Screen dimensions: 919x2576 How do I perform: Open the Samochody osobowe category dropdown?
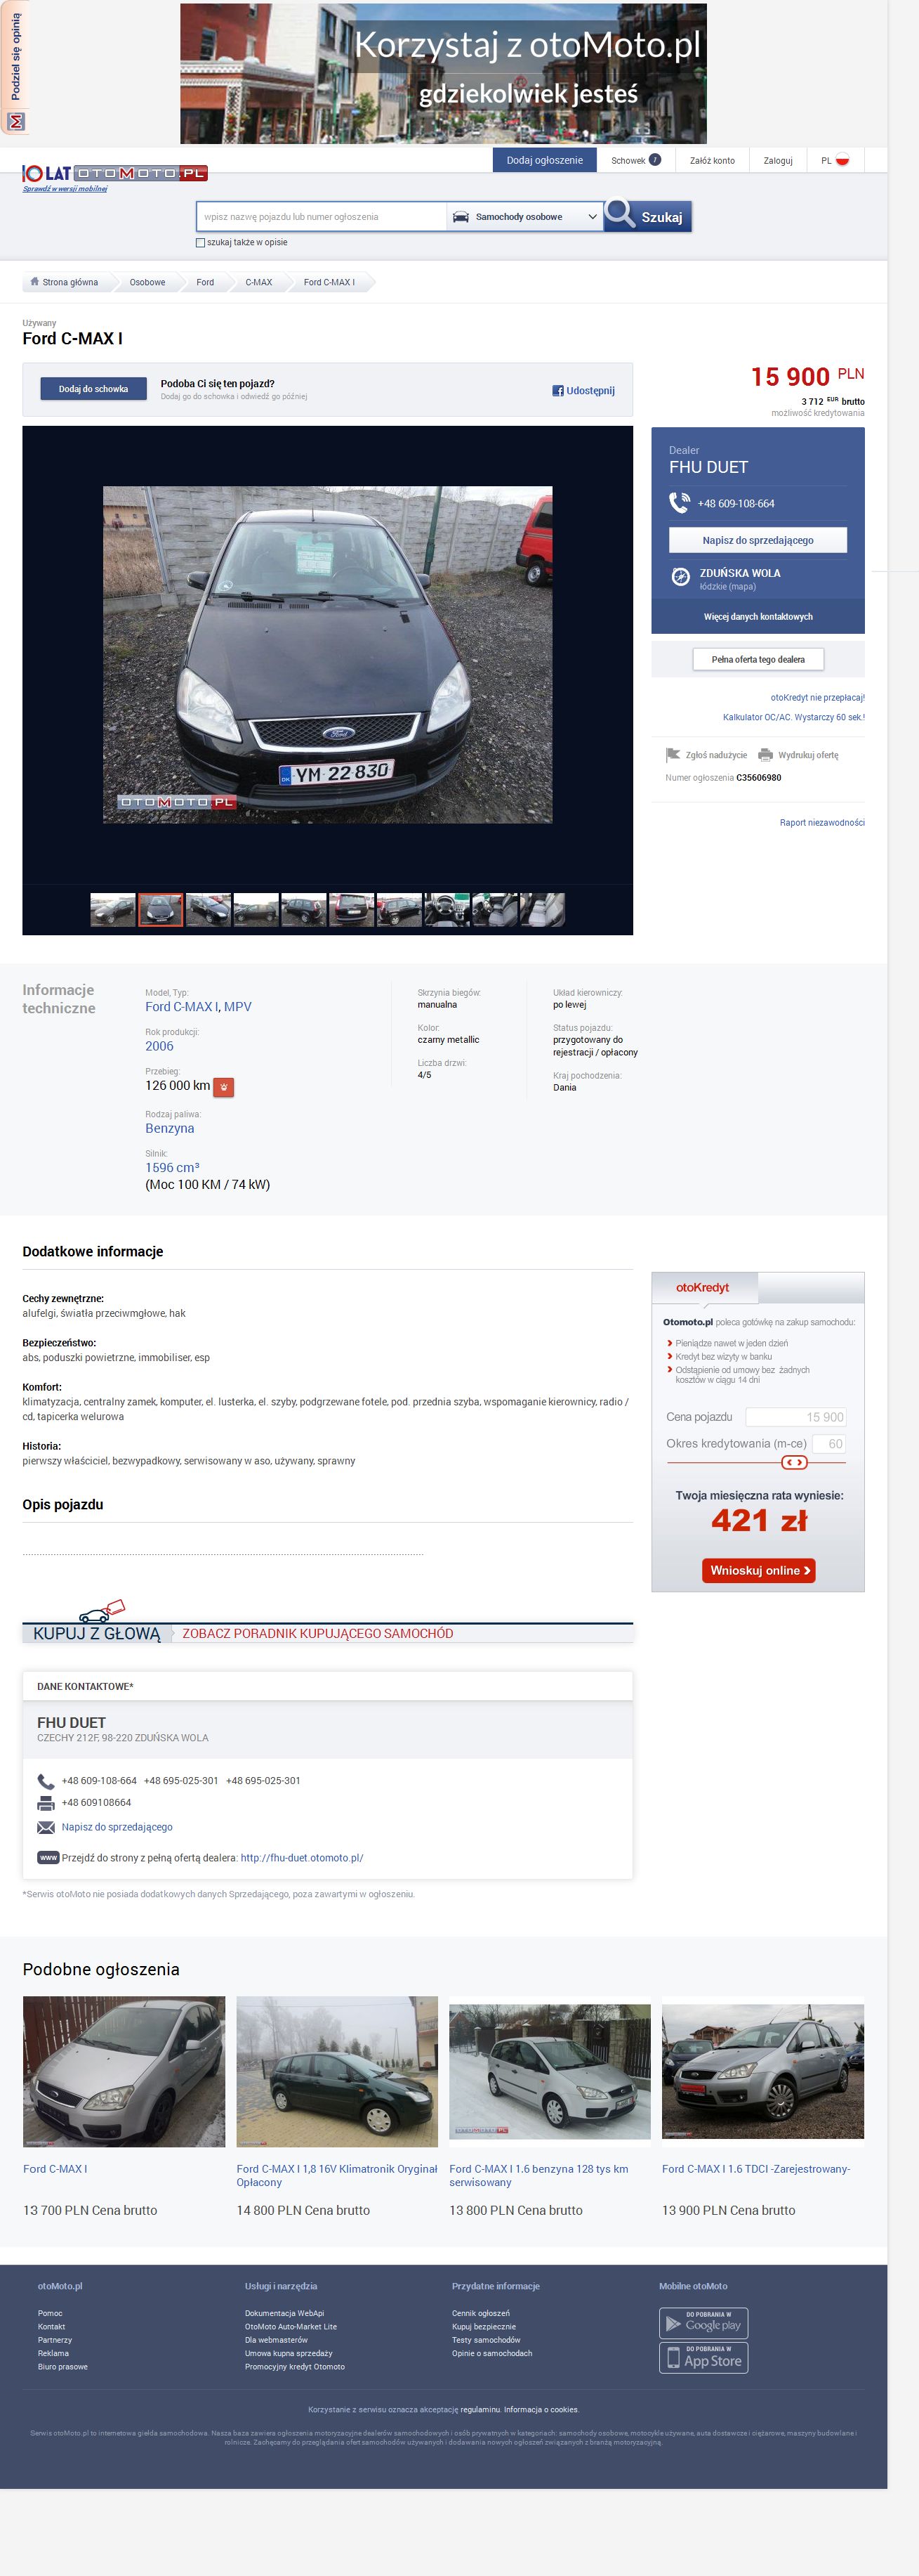click(x=524, y=217)
